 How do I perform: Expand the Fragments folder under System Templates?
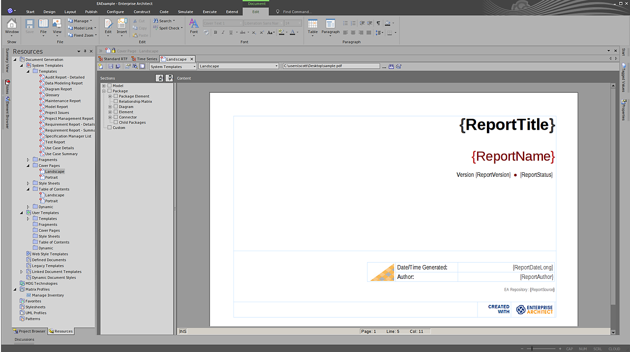(x=28, y=160)
